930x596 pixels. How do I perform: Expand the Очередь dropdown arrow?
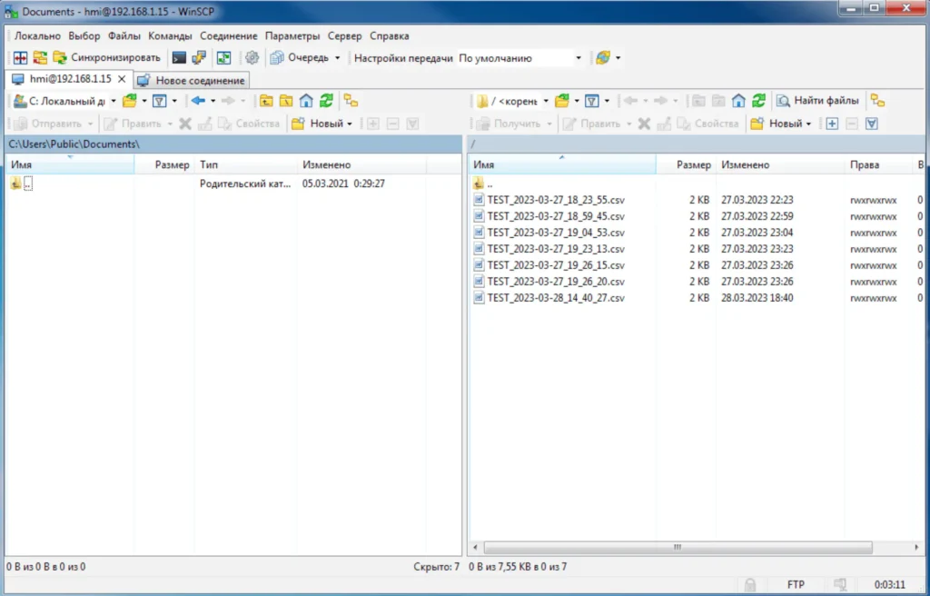coord(338,57)
